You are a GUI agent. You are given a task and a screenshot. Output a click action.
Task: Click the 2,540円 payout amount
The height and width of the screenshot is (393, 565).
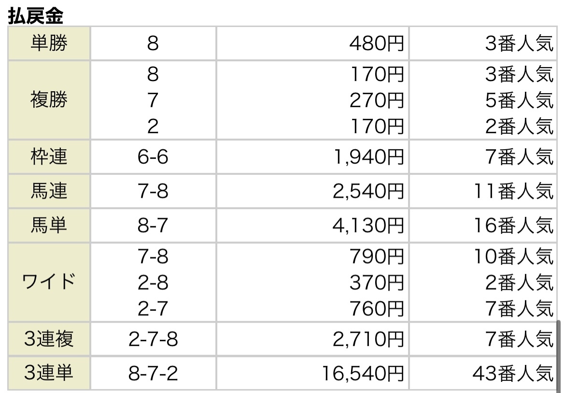pos(368,191)
